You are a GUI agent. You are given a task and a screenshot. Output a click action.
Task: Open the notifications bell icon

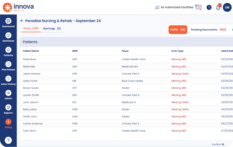(x=218, y=7)
